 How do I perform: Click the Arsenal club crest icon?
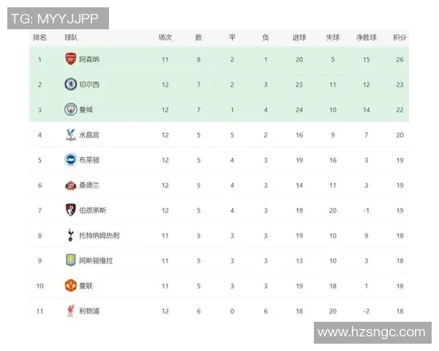point(70,59)
